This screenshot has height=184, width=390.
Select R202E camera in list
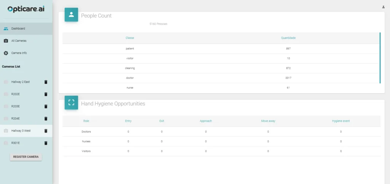pyautogui.click(x=15, y=94)
